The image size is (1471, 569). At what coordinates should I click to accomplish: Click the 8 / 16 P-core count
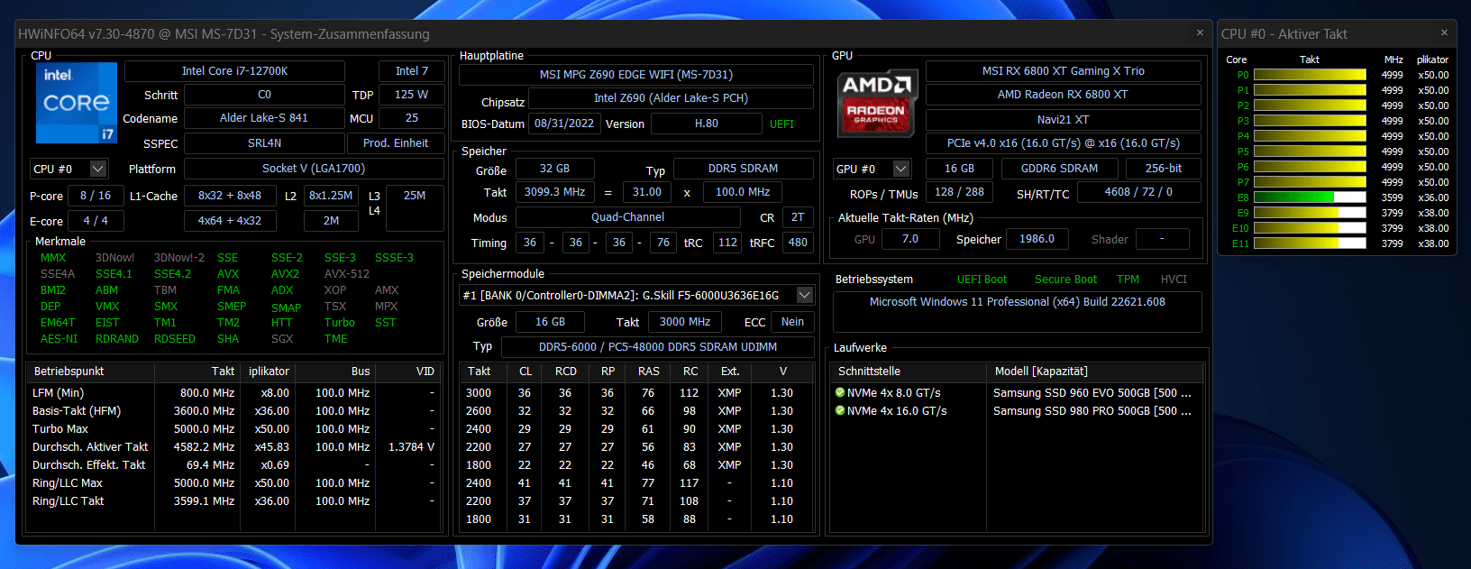click(x=96, y=196)
